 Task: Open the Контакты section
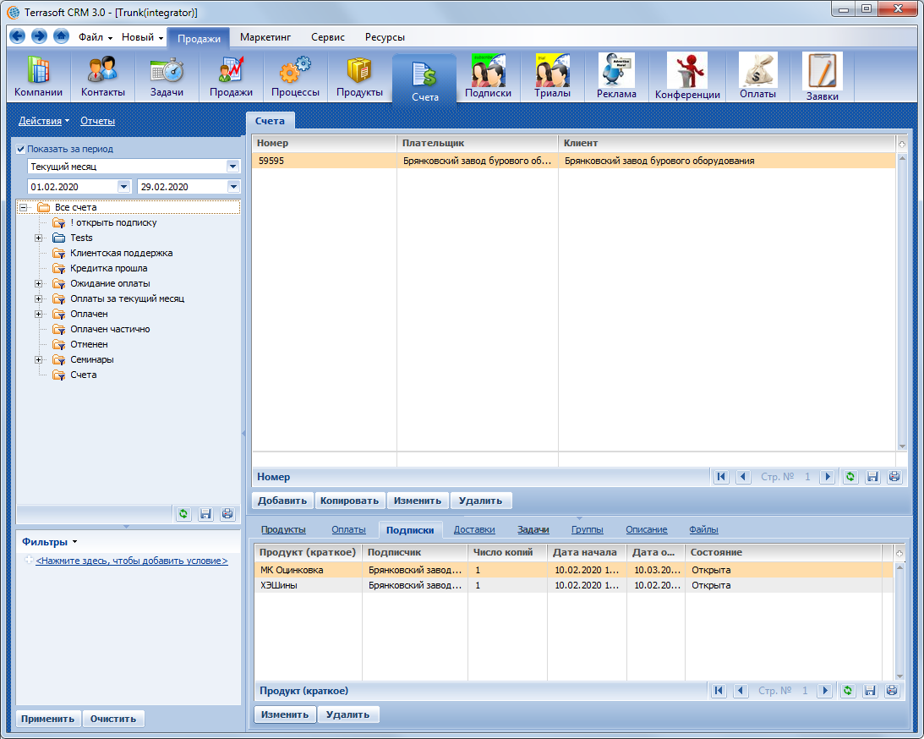103,77
